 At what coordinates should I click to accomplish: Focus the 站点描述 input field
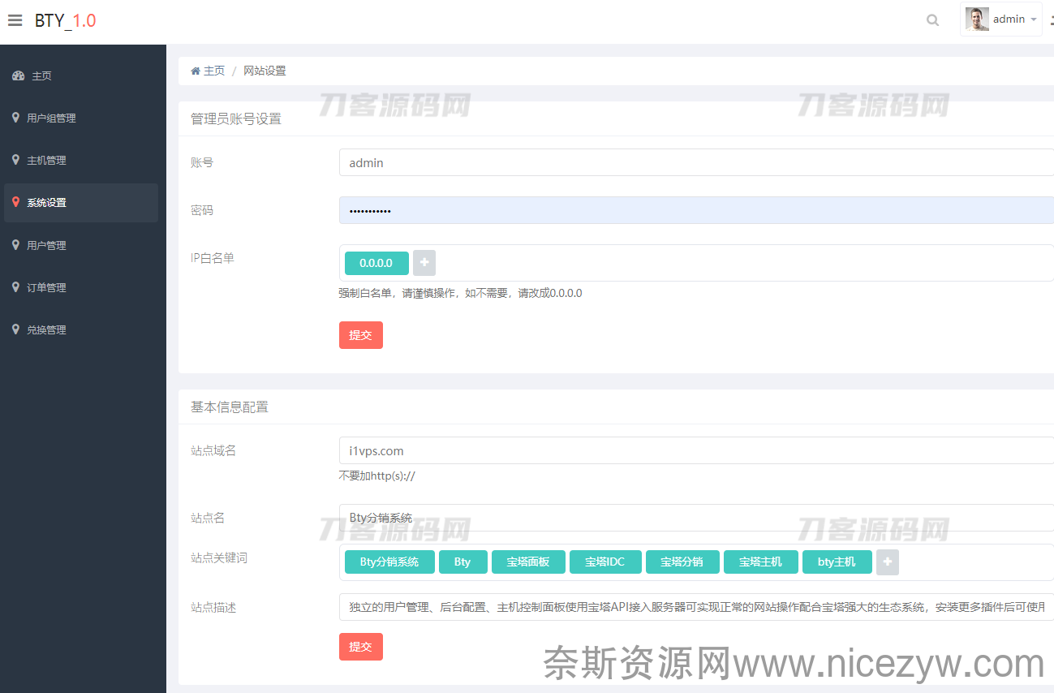click(x=696, y=606)
